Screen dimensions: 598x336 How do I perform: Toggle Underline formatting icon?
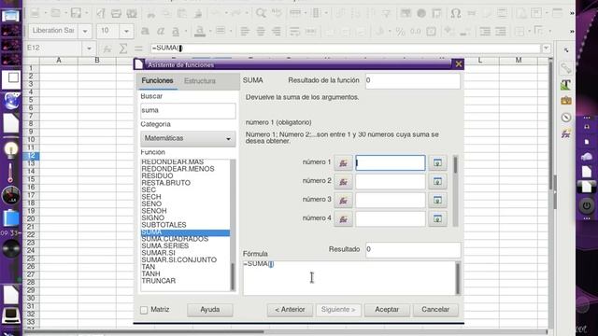point(176,31)
